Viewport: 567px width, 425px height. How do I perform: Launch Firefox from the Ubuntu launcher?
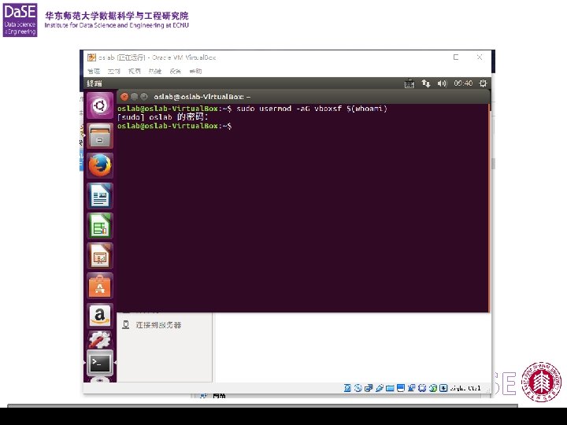pos(100,165)
